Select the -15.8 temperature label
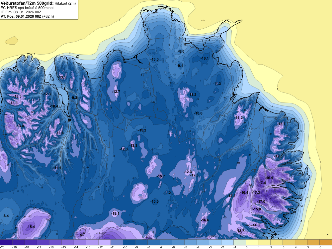The width and height of the screenshot is (332, 249). point(257,209)
